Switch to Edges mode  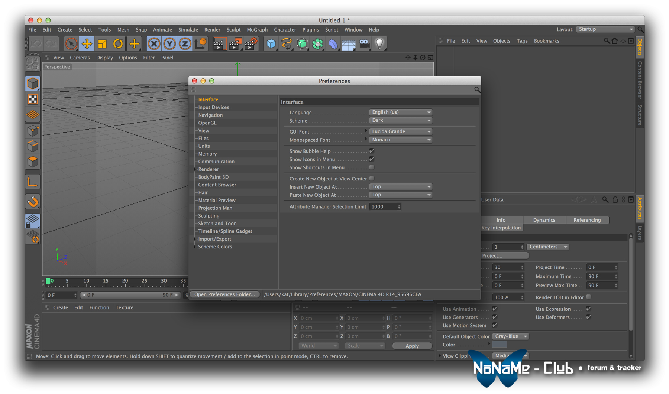[x=33, y=146]
